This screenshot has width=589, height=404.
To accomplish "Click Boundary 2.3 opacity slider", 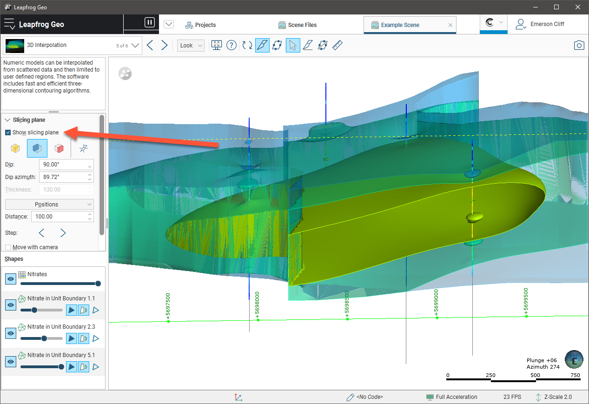I will [x=41, y=338].
